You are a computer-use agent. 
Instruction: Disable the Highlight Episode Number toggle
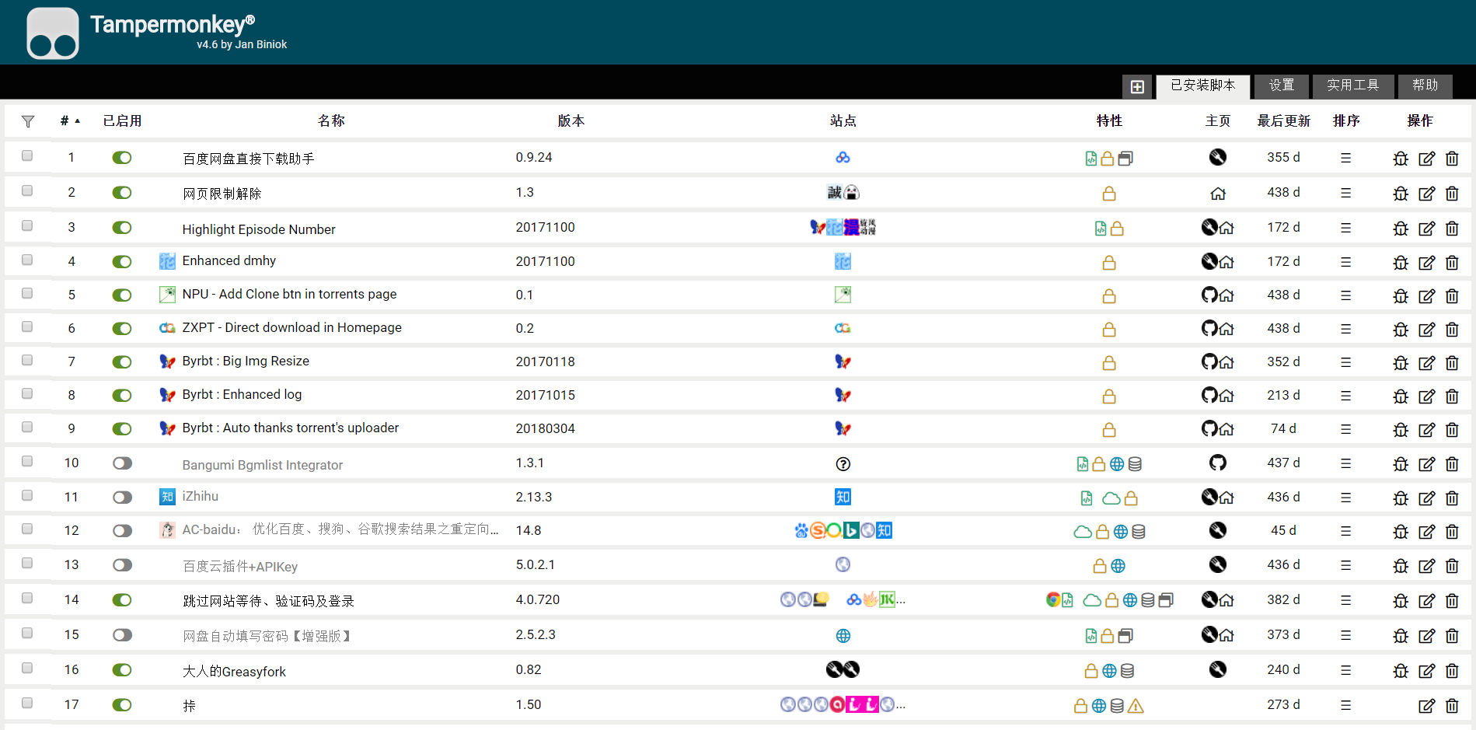[122, 228]
